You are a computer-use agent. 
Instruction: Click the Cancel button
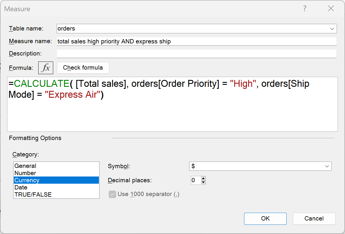coord(314,218)
